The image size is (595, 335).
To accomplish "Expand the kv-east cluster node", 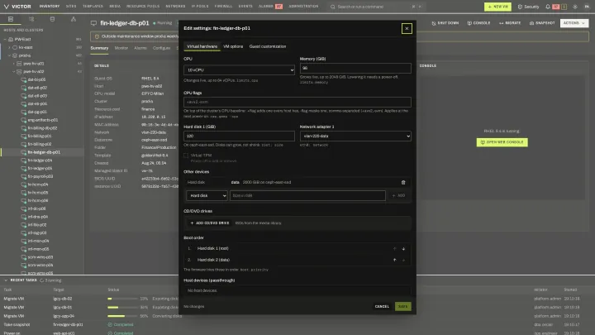I will pos(9,47).
